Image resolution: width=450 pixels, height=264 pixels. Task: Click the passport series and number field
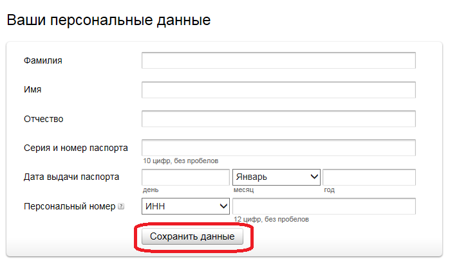point(278,148)
